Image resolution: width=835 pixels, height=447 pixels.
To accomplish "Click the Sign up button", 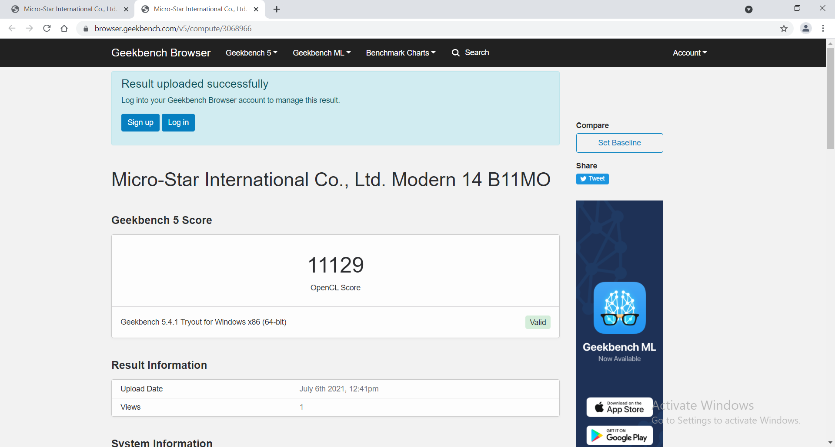I will coord(140,122).
